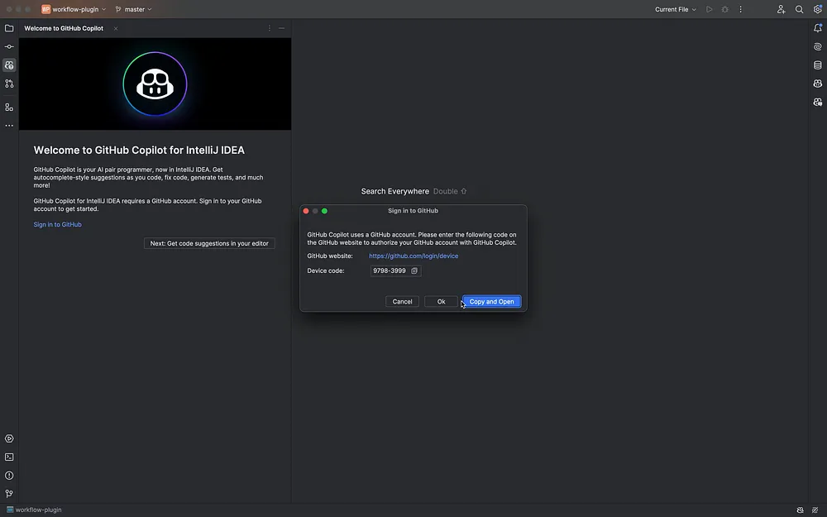Viewport: 827px width, 517px height.
Task: Expand the workflow-plugin project dropdown
Action: pyautogui.click(x=74, y=9)
